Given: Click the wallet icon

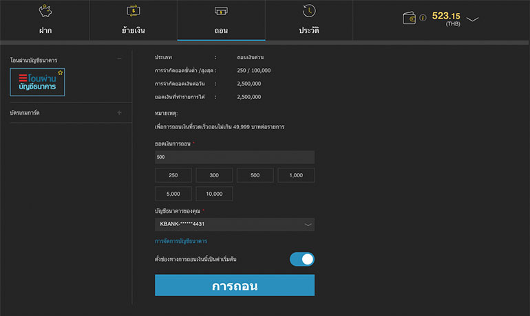Looking at the screenshot, I should point(409,18).
